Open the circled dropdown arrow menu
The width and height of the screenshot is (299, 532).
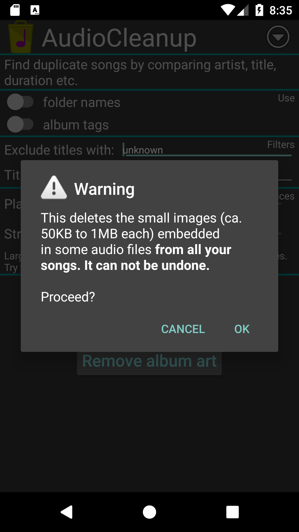point(278,37)
